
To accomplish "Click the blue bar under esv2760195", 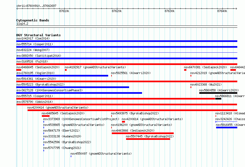I will click(x=62, y=76).
